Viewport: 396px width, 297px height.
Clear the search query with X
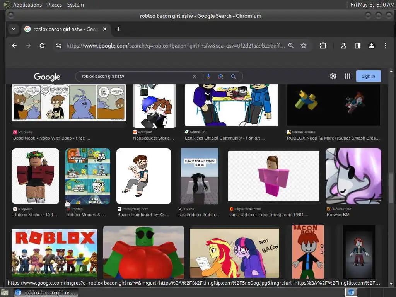(195, 76)
